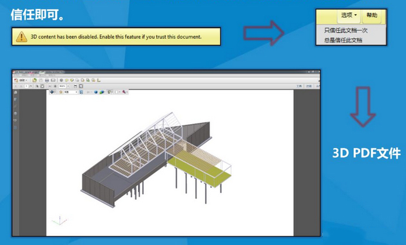Click the sticky note comment icon
The image size is (406, 245).
pyautogui.click(x=66, y=80)
